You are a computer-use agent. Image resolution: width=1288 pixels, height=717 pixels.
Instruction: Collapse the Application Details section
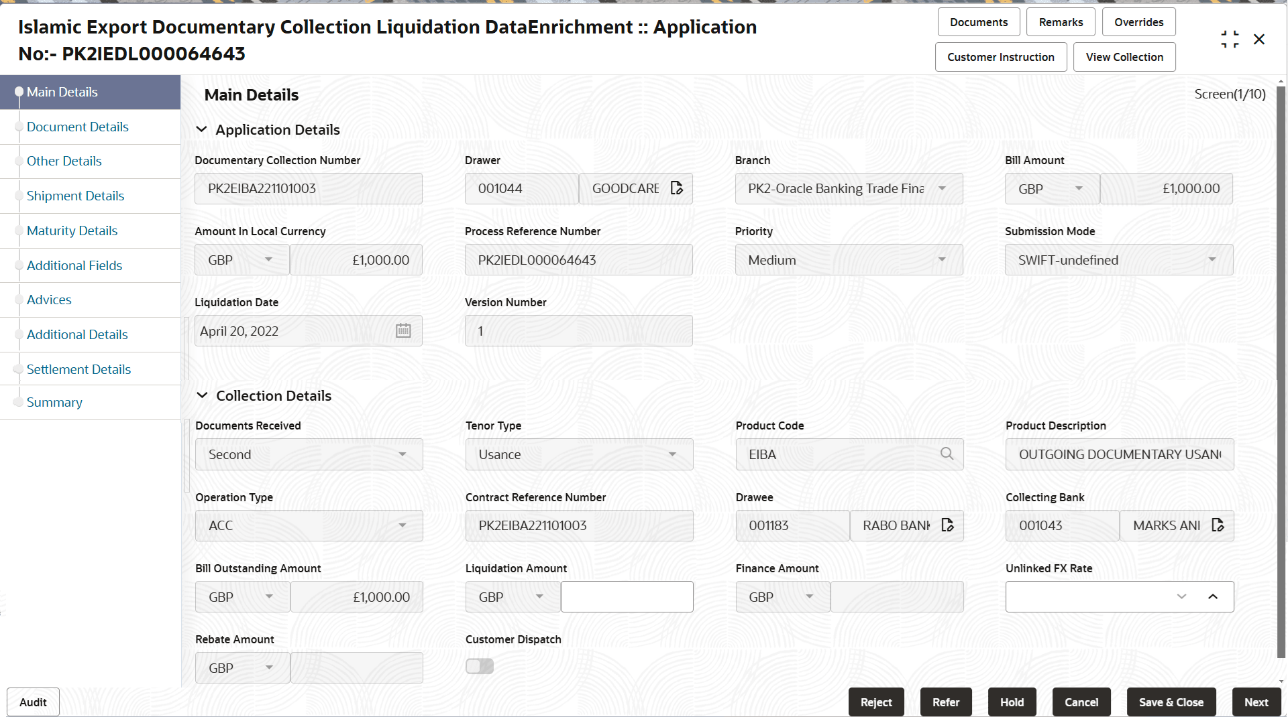click(202, 129)
